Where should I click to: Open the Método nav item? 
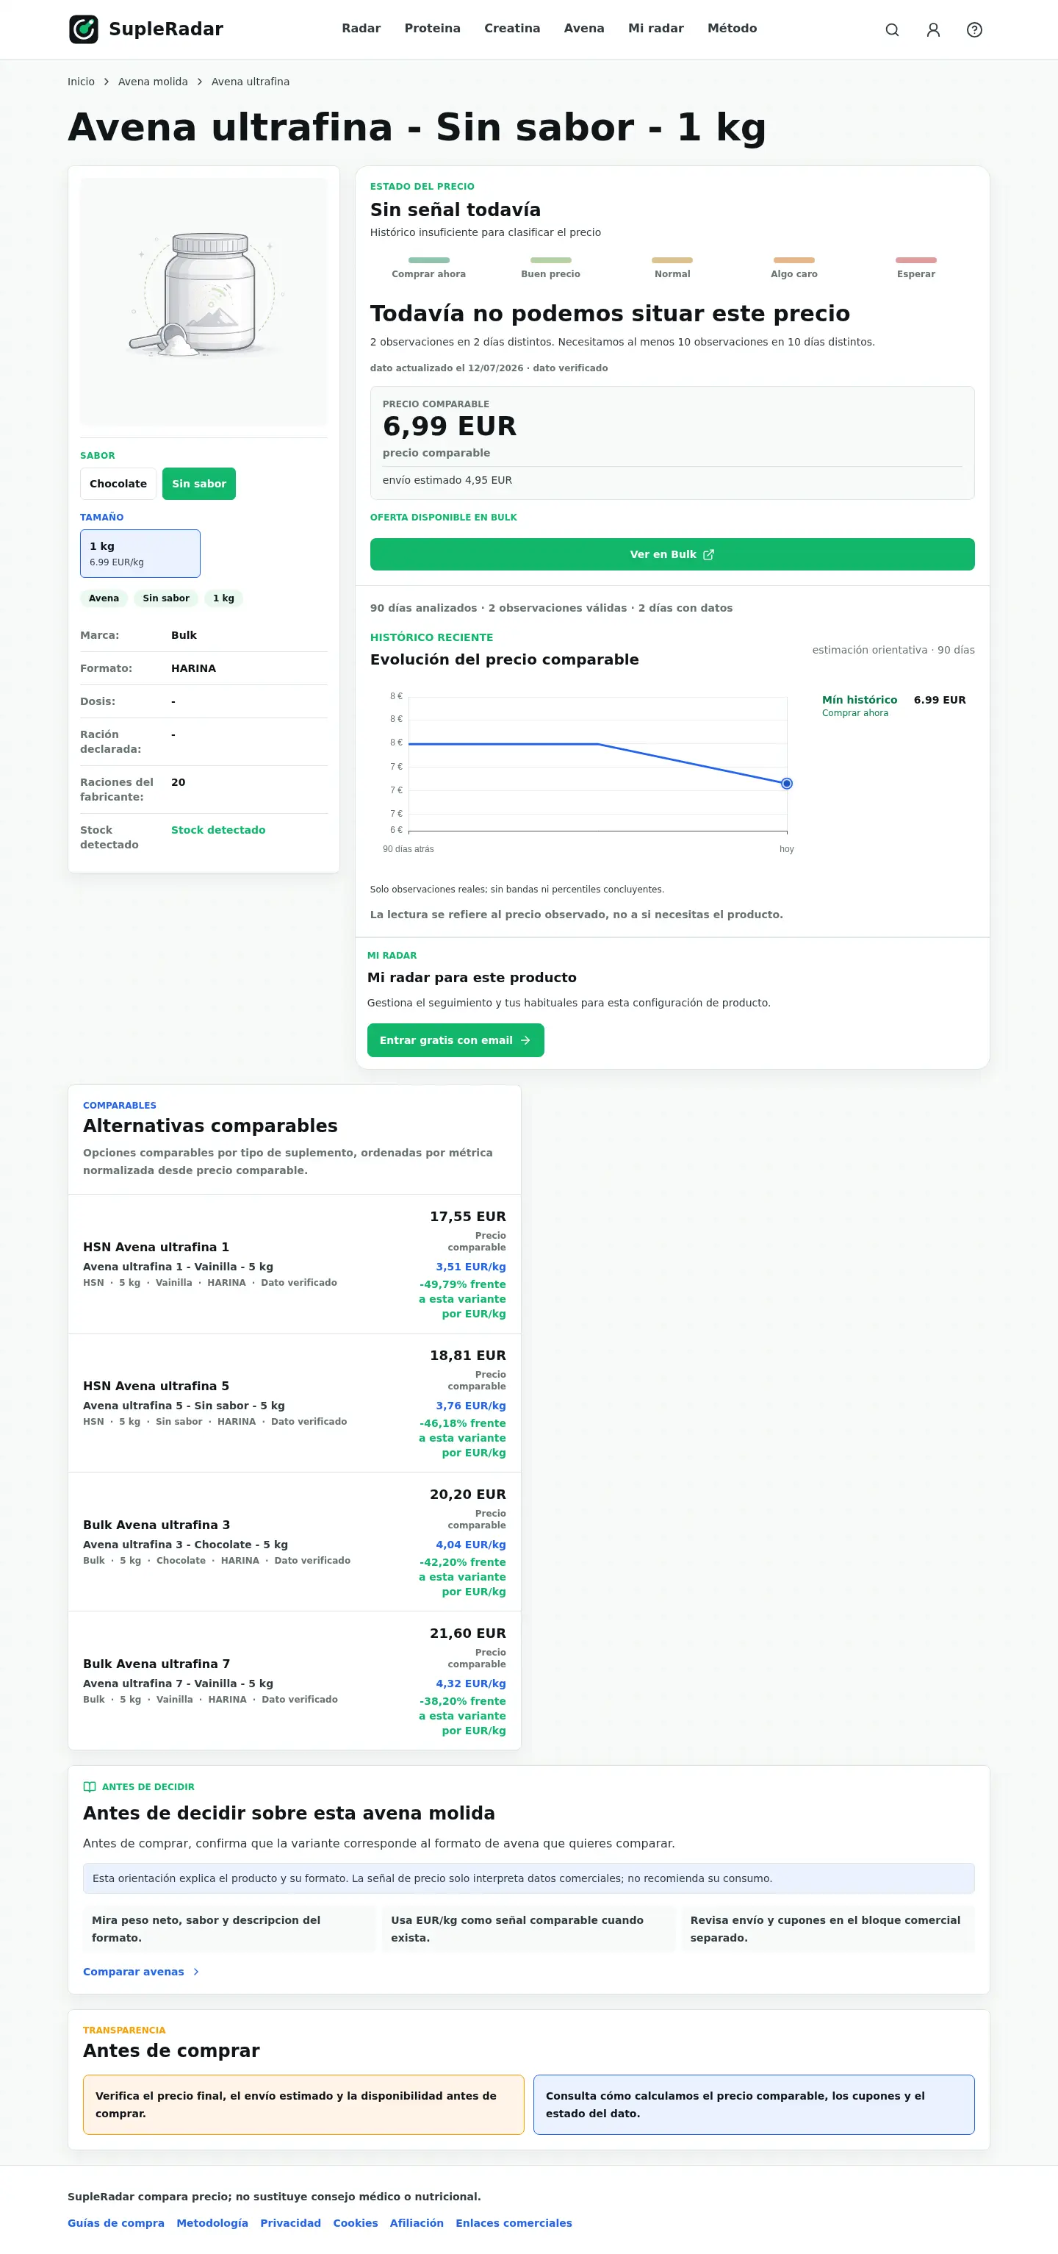732,29
